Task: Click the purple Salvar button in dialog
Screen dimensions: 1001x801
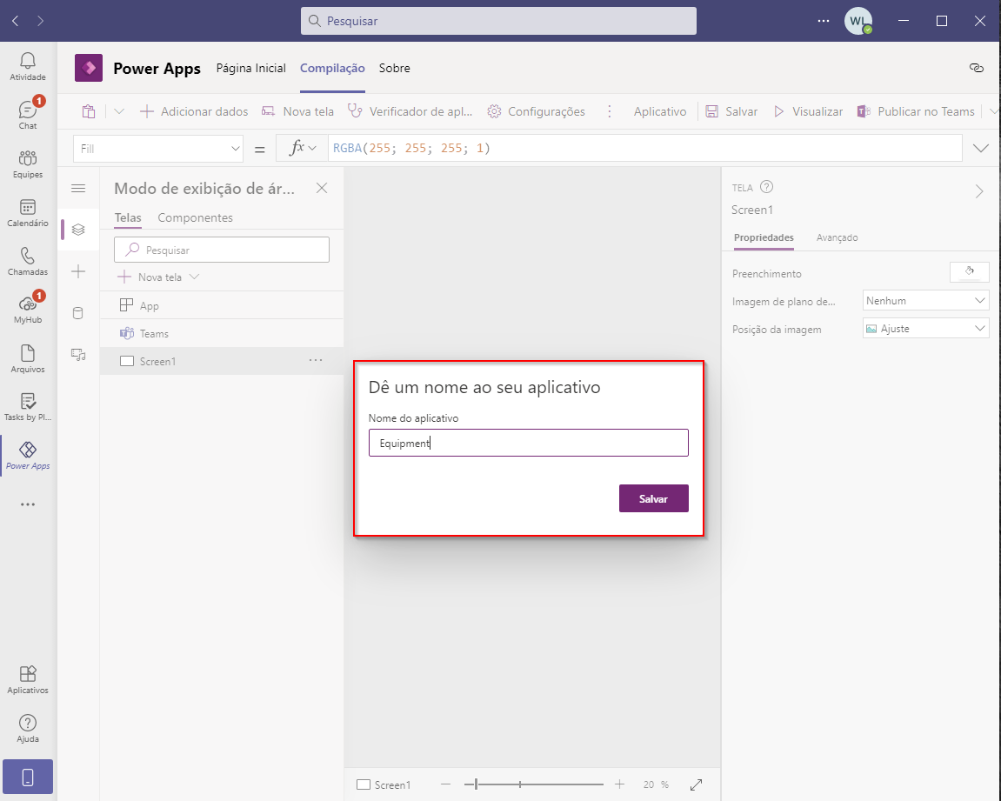Action: point(654,498)
